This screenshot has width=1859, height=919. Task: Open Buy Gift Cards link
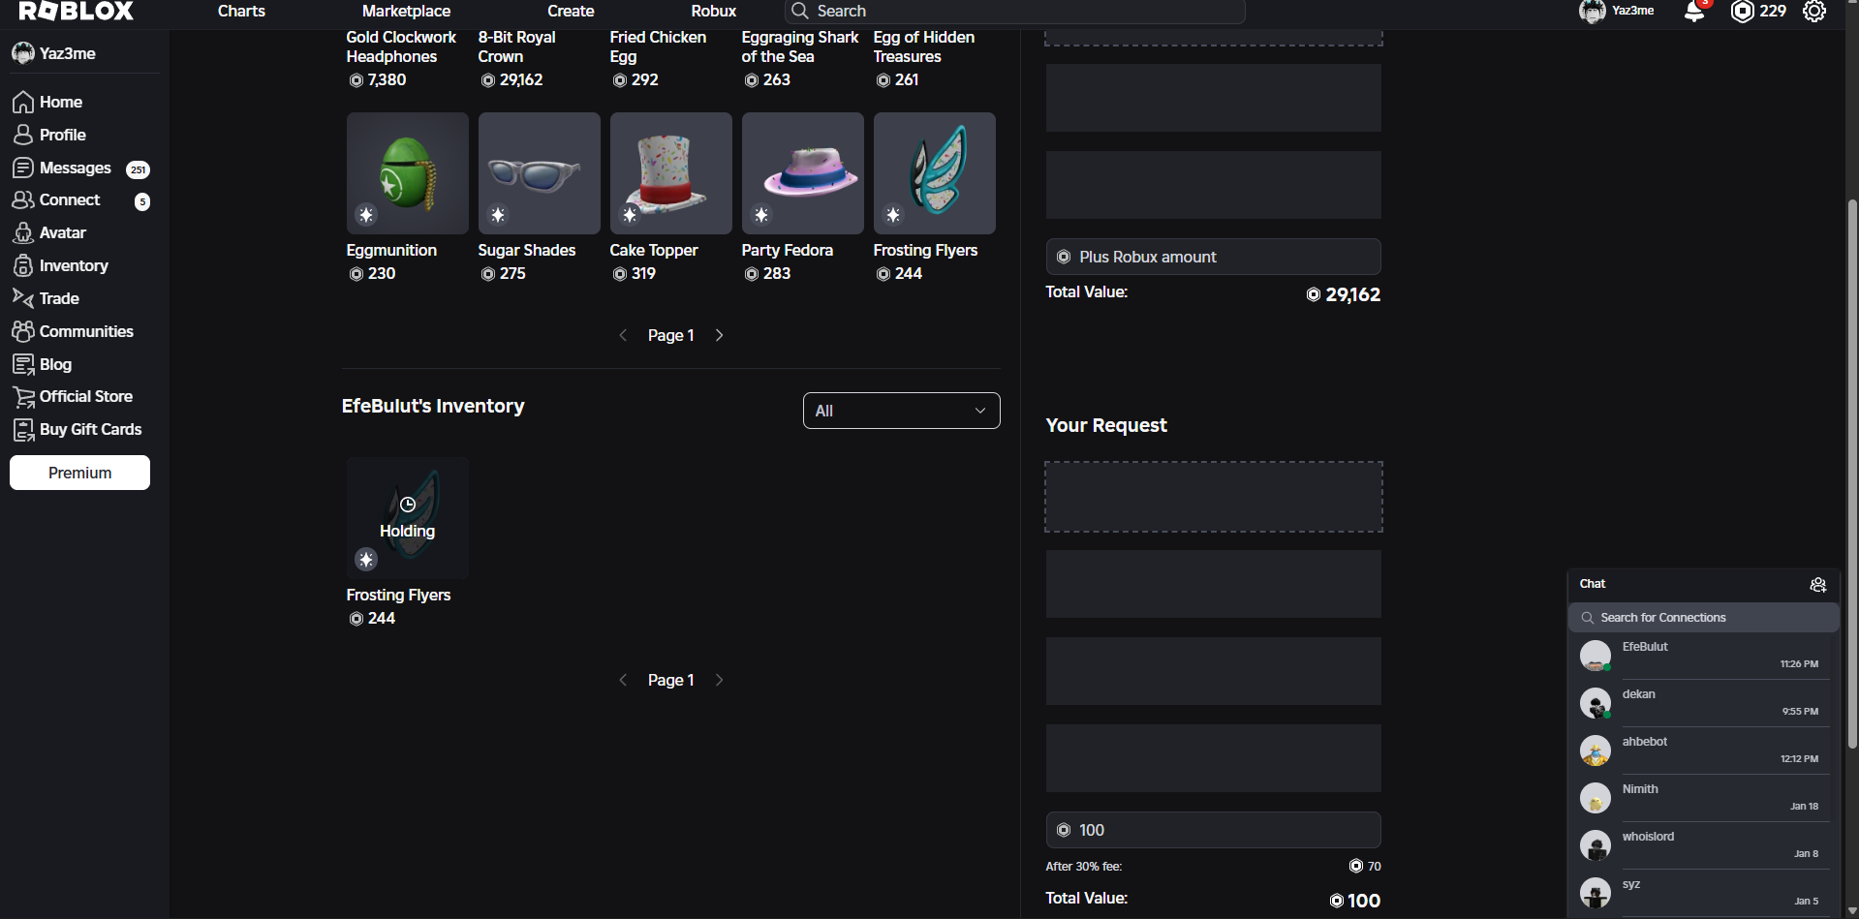[x=90, y=429]
